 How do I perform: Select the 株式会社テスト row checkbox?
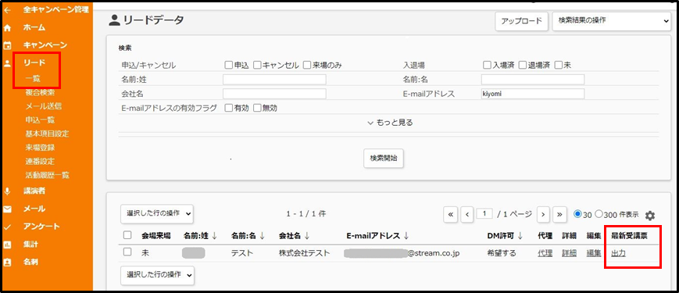coord(127,252)
